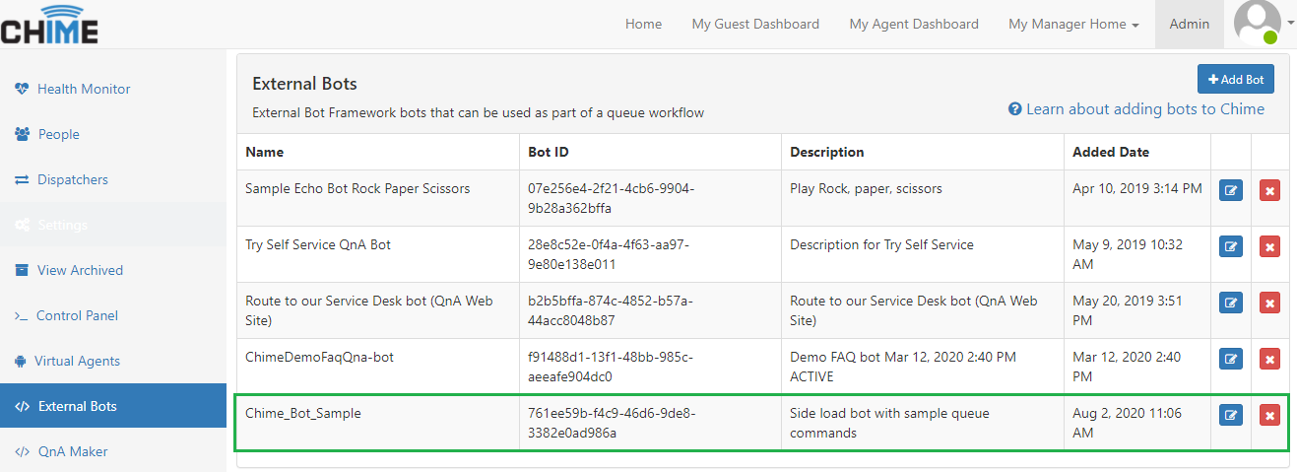Open Learn about adding bots to Chime link
The image size is (1297, 472).
pos(1145,109)
